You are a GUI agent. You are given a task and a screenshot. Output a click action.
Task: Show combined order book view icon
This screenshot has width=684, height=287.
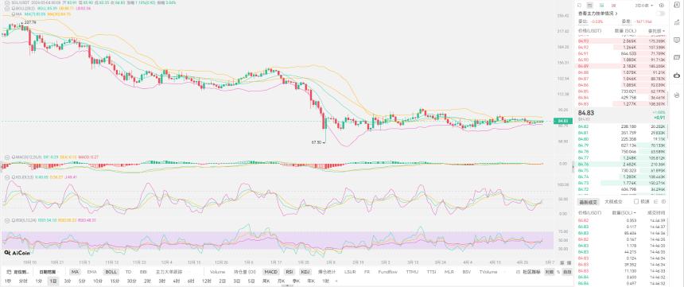[x=590, y=6]
